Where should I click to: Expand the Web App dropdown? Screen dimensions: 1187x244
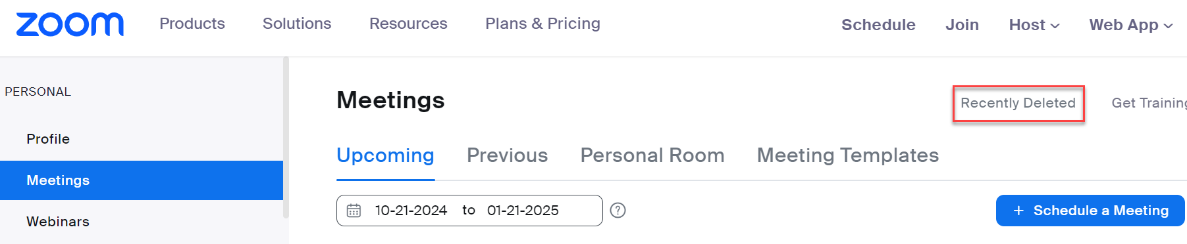click(x=1131, y=25)
